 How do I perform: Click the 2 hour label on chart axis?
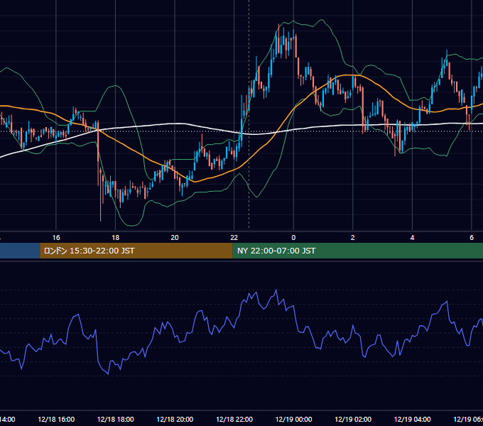click(353, 238)
